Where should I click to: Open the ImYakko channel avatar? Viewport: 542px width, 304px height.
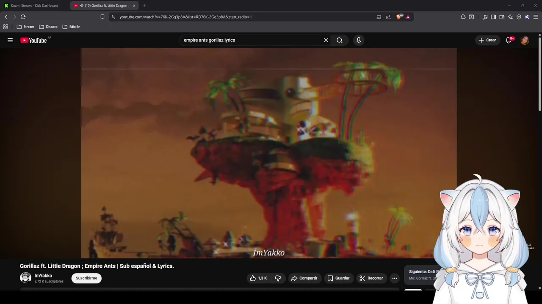coord(26,278)
